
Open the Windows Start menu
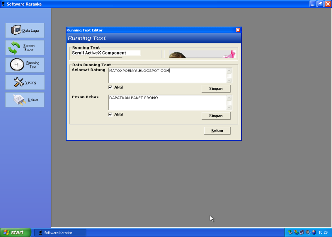(15, 233)
